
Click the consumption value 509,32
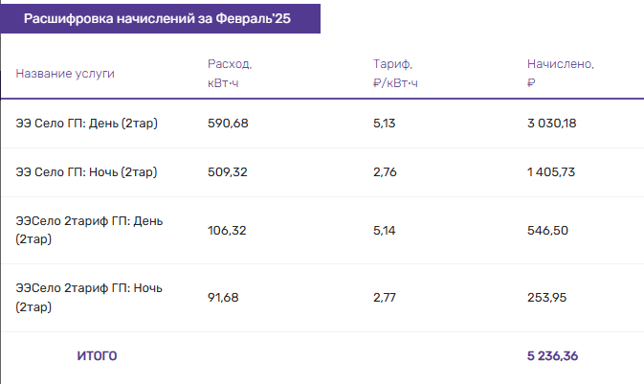point(228,172)
